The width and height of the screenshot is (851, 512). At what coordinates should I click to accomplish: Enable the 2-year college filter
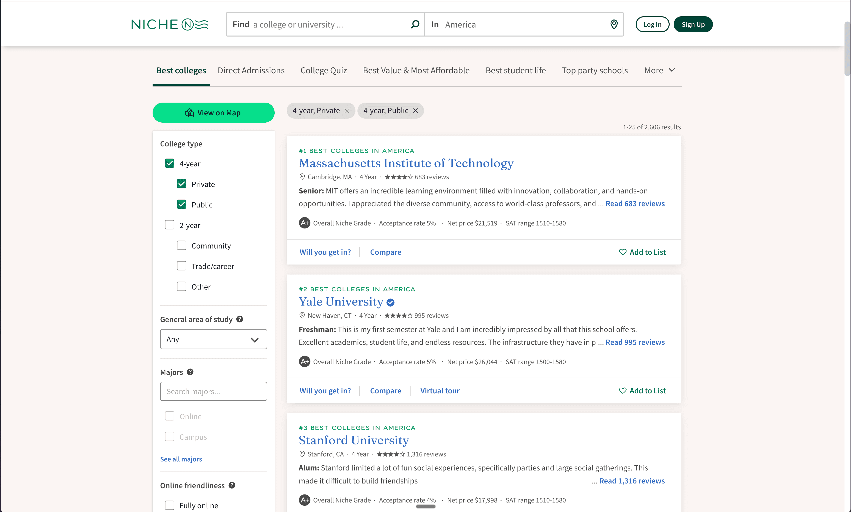tap(169, 225)
